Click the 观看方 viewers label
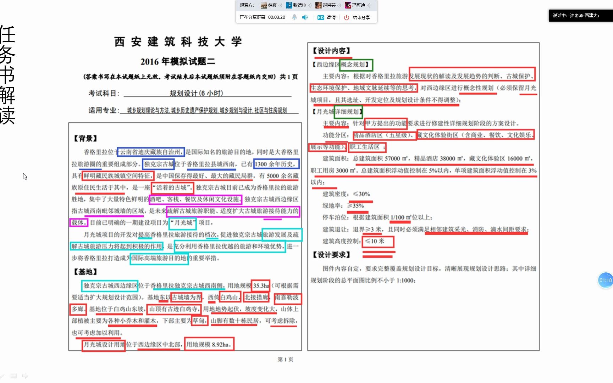This screenshot has height=383, width=613. [247, 5]
